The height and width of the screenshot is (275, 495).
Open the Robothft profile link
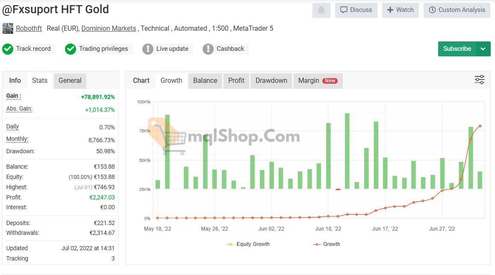(x=29, y=29)
